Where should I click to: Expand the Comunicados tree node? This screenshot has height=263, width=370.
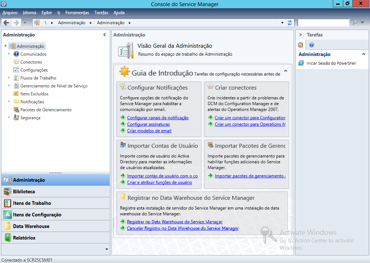(9, 54)
